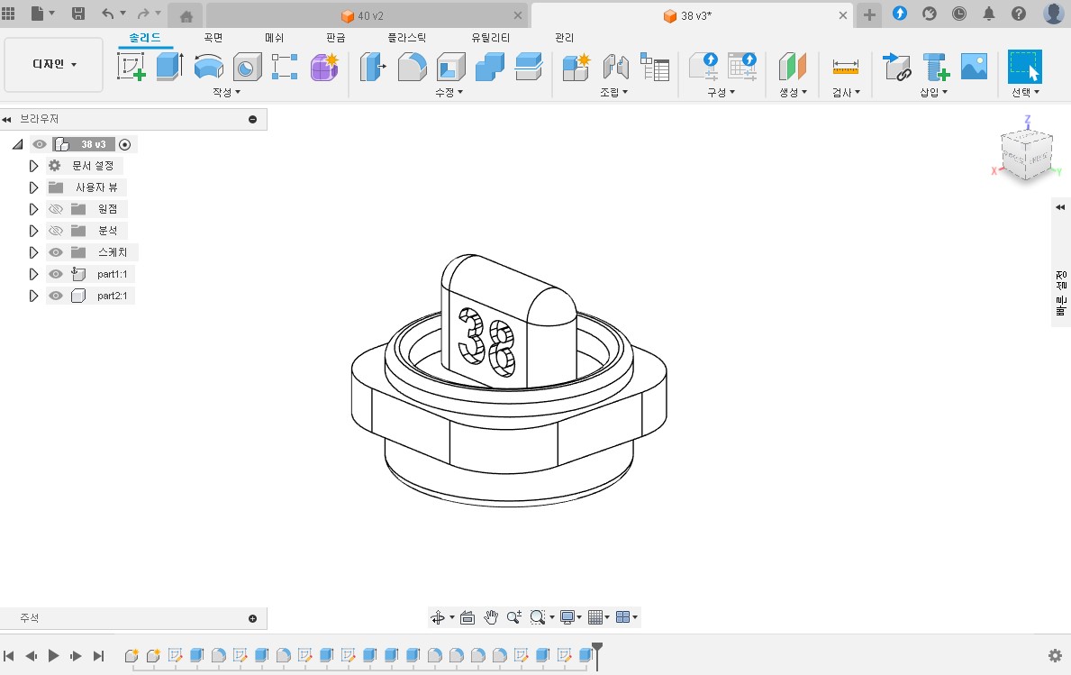The height and width of the screenshot is (675, 1071).
Task: Open the 관리 ribbon tab
Action: pyautogui.click(x=564, y=38)
